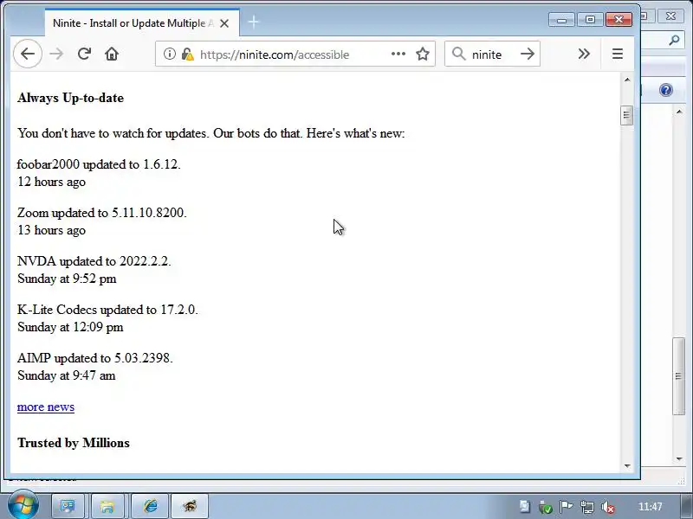Viewport: 693px width, 519px height.
Task: Minimize the Firefox window
Action: [561, 19]
